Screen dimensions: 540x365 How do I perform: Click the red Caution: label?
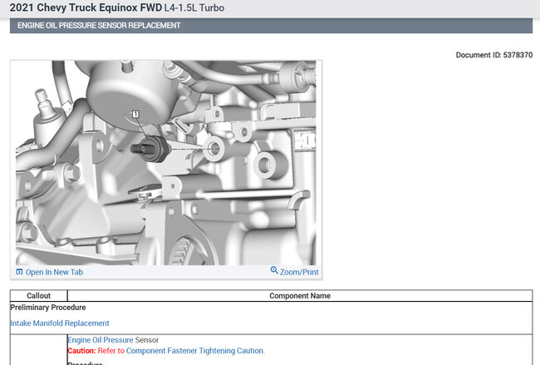click(x=81, y=351)
